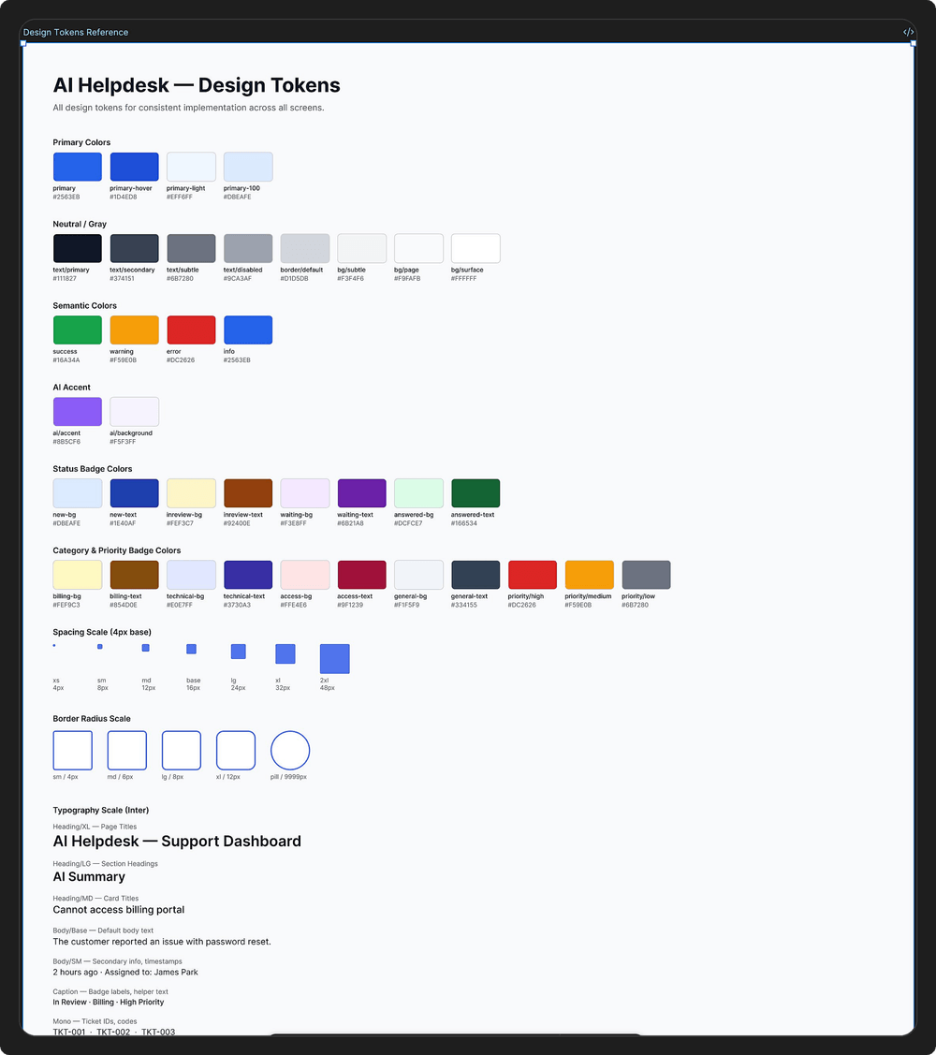Select the inreview-text brown swatch
The width and height of the screenshot is (936, 1055).
pyautogui.click(x=248, y=493)
